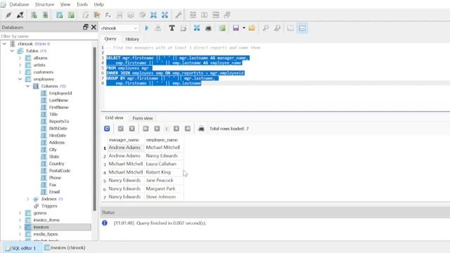Go to previous page of results

pos(157,129)
